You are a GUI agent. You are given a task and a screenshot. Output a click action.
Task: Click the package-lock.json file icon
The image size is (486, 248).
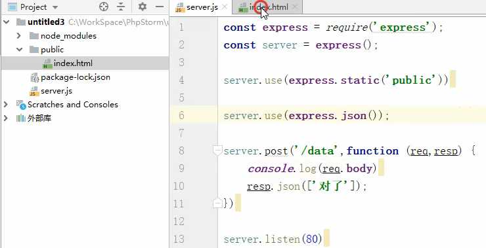(34, 77)
